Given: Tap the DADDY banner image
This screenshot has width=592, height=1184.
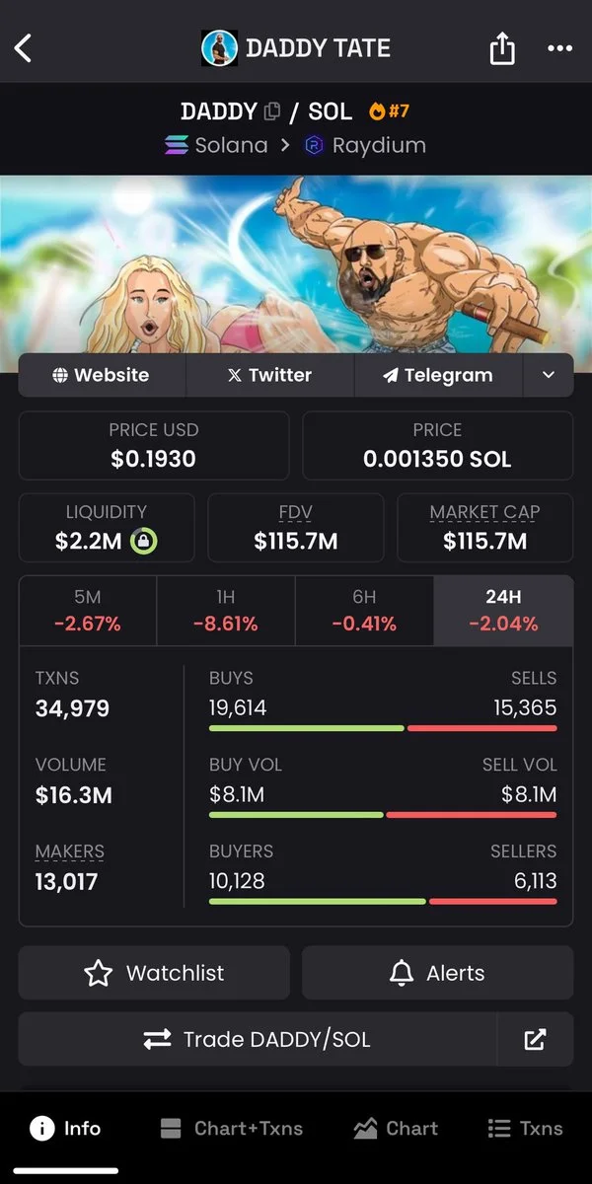Looking at the screenshot, I should tap(296, 263).
